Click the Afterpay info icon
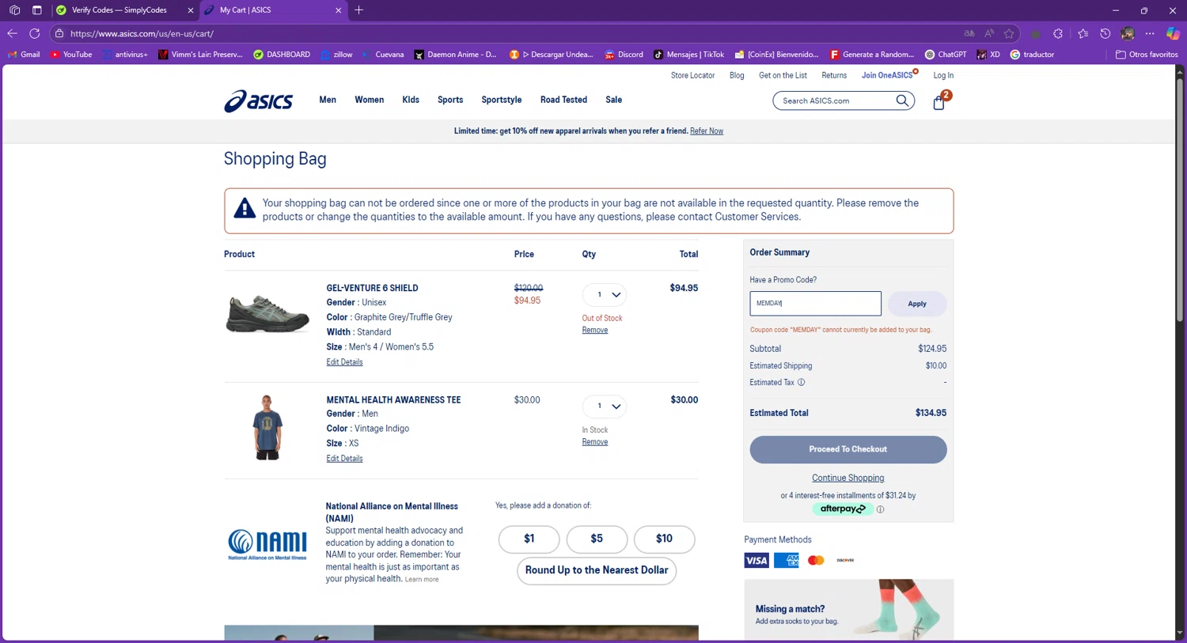The height and width of the screenshot is (643, 1187). point(880,510)
